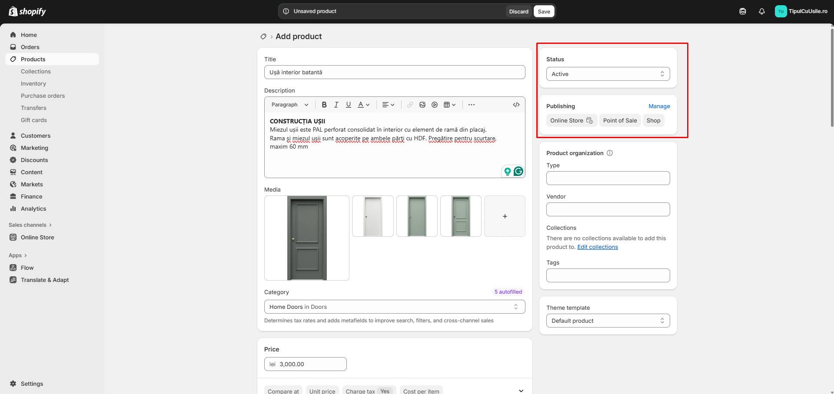Open the Paragraph style dropdown
This screenshot has width=834, height=394.
(289, 105)
